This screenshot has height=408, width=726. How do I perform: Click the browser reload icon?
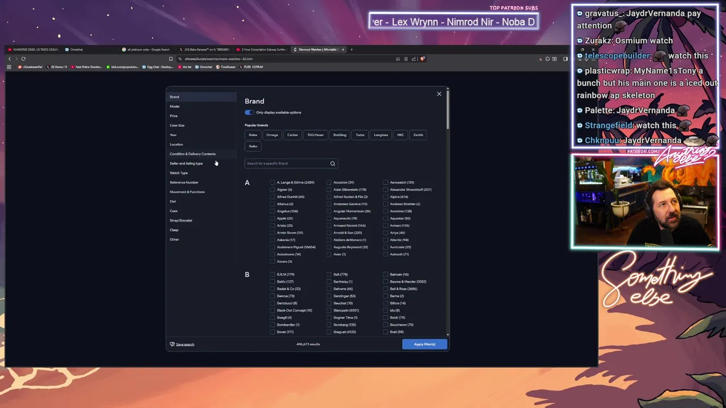tap(23, 59)
